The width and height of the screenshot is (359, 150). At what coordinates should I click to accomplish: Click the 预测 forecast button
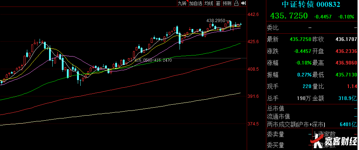(227, 3)
